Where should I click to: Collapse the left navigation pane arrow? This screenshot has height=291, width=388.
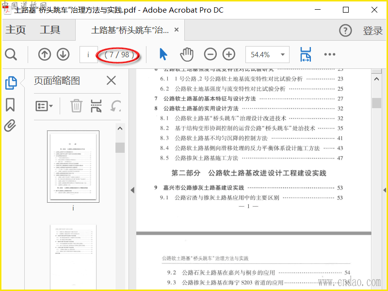132,190
